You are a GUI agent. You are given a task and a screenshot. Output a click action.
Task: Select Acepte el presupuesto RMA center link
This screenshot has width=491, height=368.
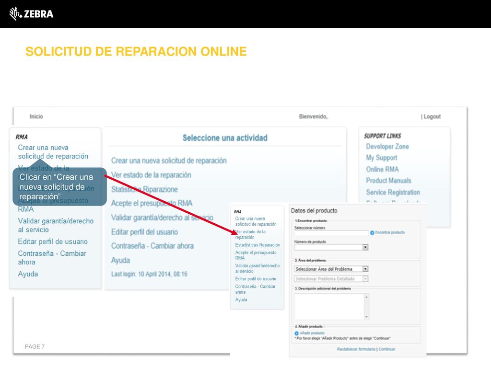pos(152,203)
